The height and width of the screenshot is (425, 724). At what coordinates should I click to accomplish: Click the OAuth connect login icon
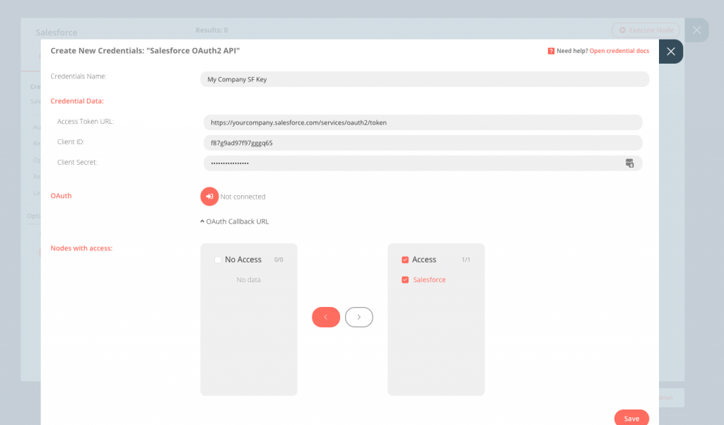click(x=209, y=197)
